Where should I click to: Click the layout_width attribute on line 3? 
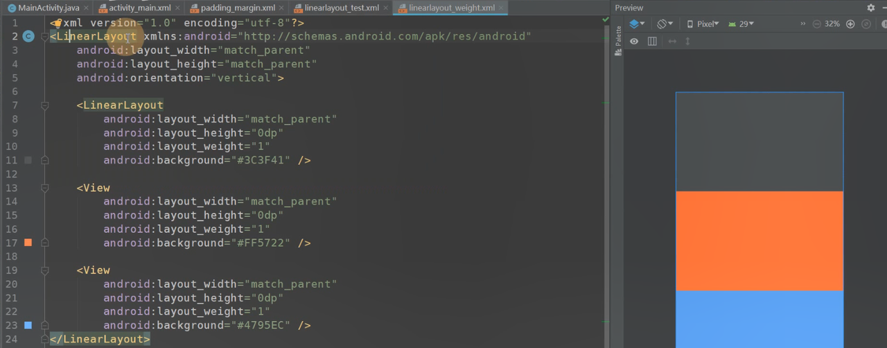coord(193,51)
